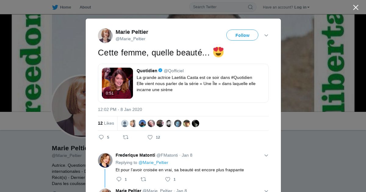
Task: Retweet Frederique Matonti's reply
Action: 143,179
